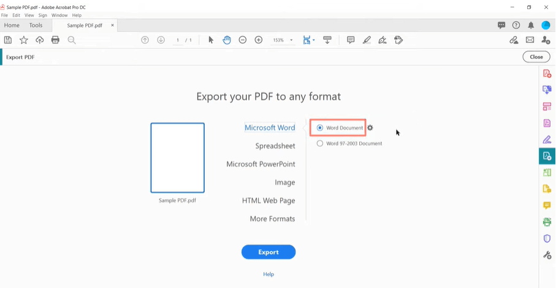This screenshot has height=288, width=556.
Task: Click the Sample PDF.pdf file name label
Action: click(177, 201)
